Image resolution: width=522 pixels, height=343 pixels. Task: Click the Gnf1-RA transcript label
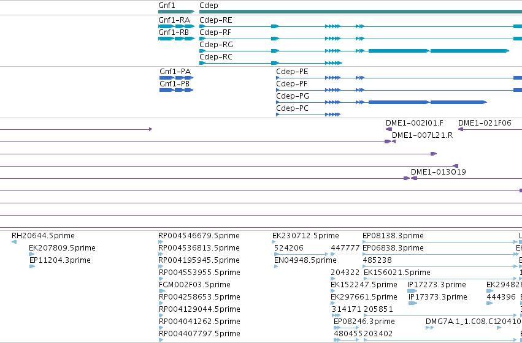click(x=174, y=20)
